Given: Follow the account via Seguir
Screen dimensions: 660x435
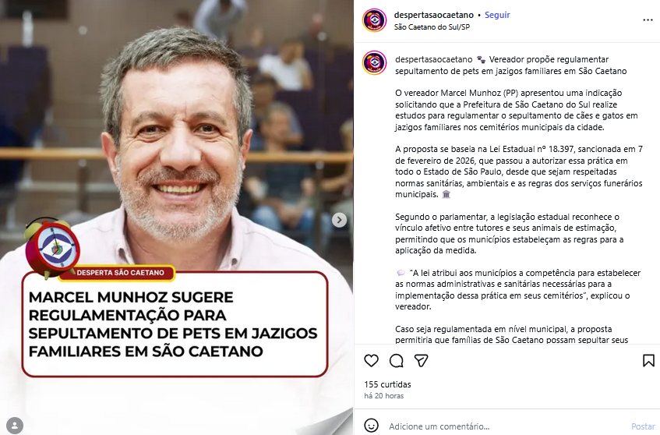Looking at the screenshot, I should (497, 15).
